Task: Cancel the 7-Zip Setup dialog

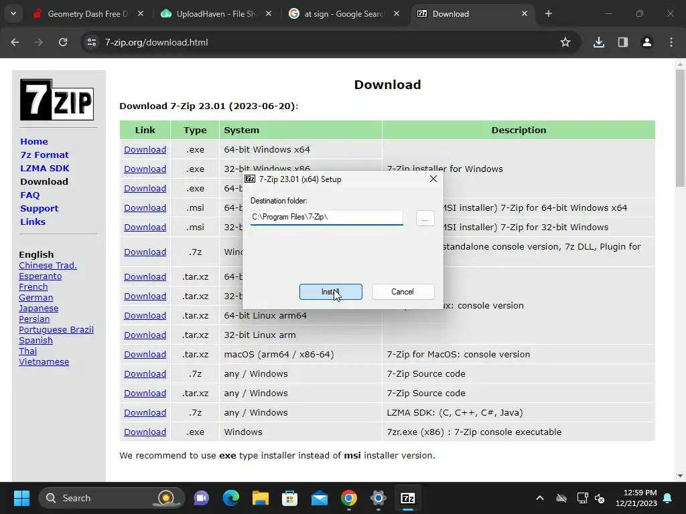Action: coord(403,292)
